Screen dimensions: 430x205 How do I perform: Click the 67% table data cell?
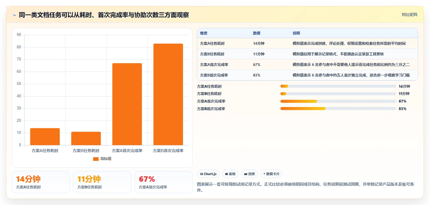point(257,65)
